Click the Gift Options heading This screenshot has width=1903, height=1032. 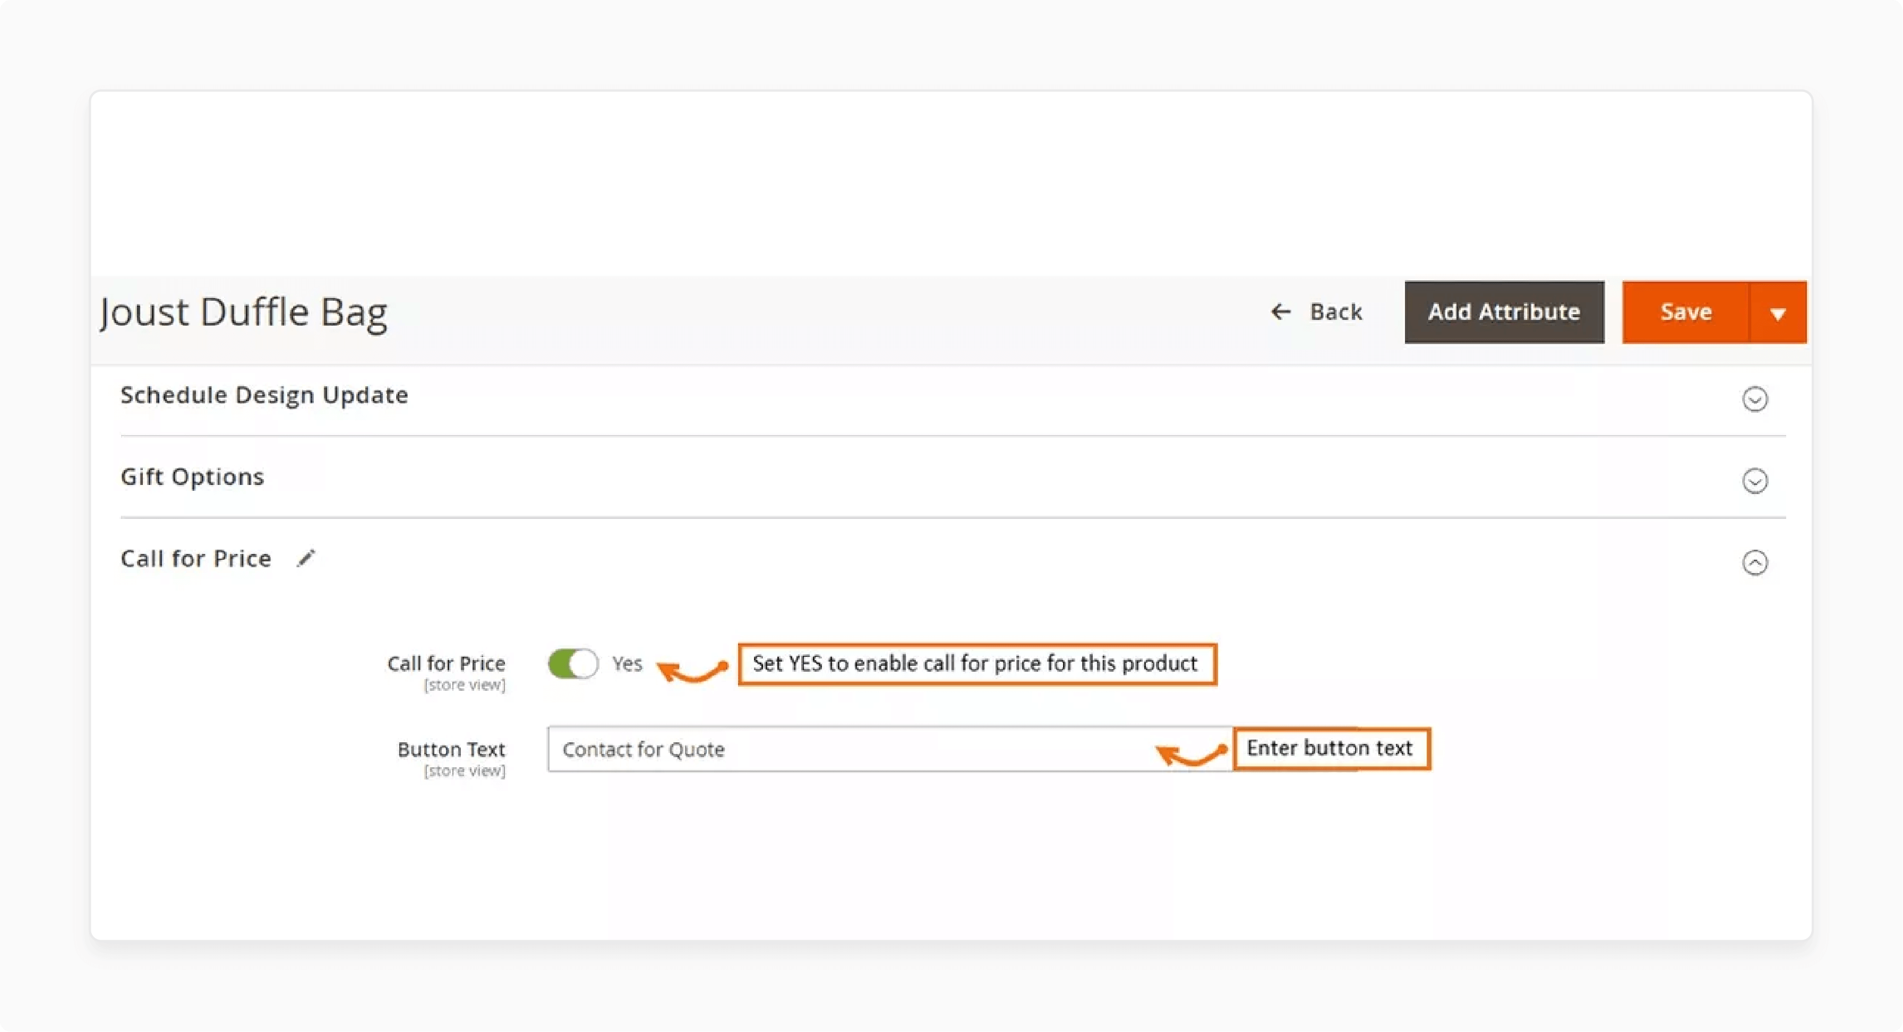192,477
